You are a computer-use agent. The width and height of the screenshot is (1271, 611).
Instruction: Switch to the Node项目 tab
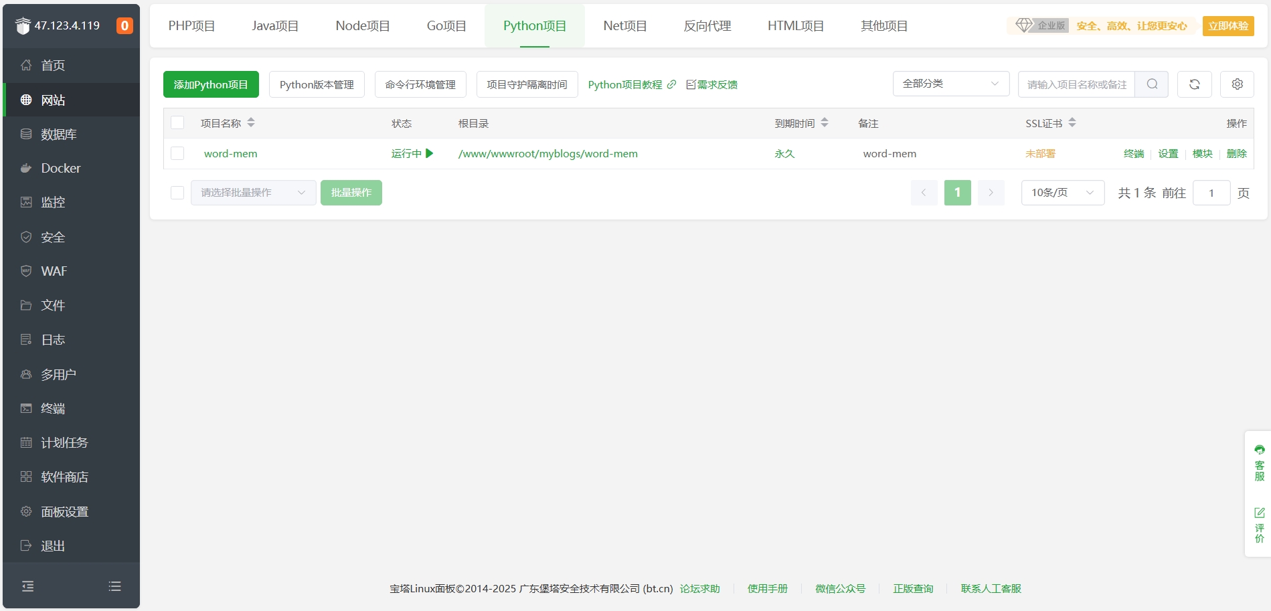[362, 26]
